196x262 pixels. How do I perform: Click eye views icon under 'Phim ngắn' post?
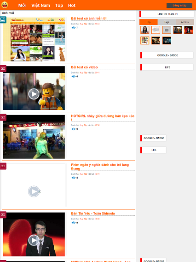click(74, 178)
